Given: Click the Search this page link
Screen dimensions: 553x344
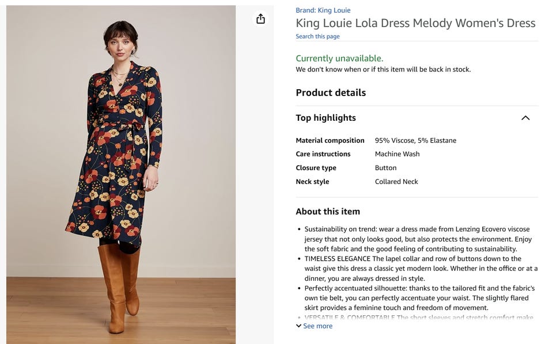Looking at the screenshot, I should click(x=317, y=36).
